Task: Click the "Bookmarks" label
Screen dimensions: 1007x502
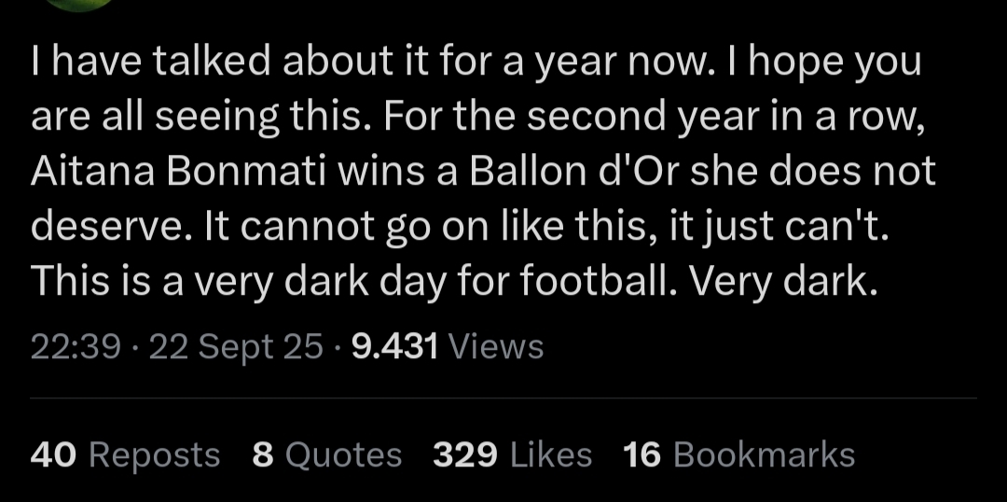Action: (764, 454)
